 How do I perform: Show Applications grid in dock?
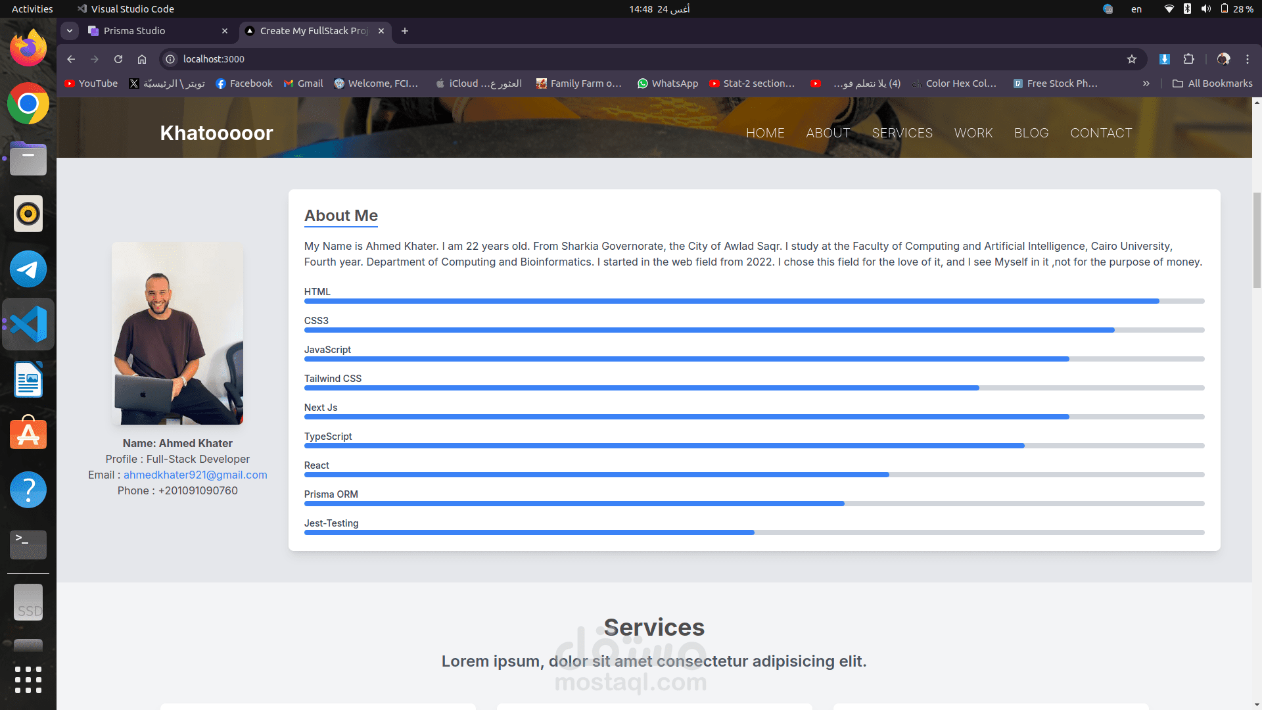coord(28,680)
